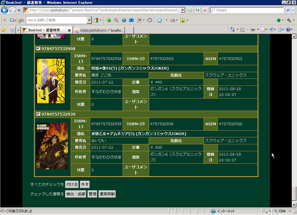Click the green clover toolbar icon
Image resolution: width=297 pixels, height=215 pixels.
[109, 20]
